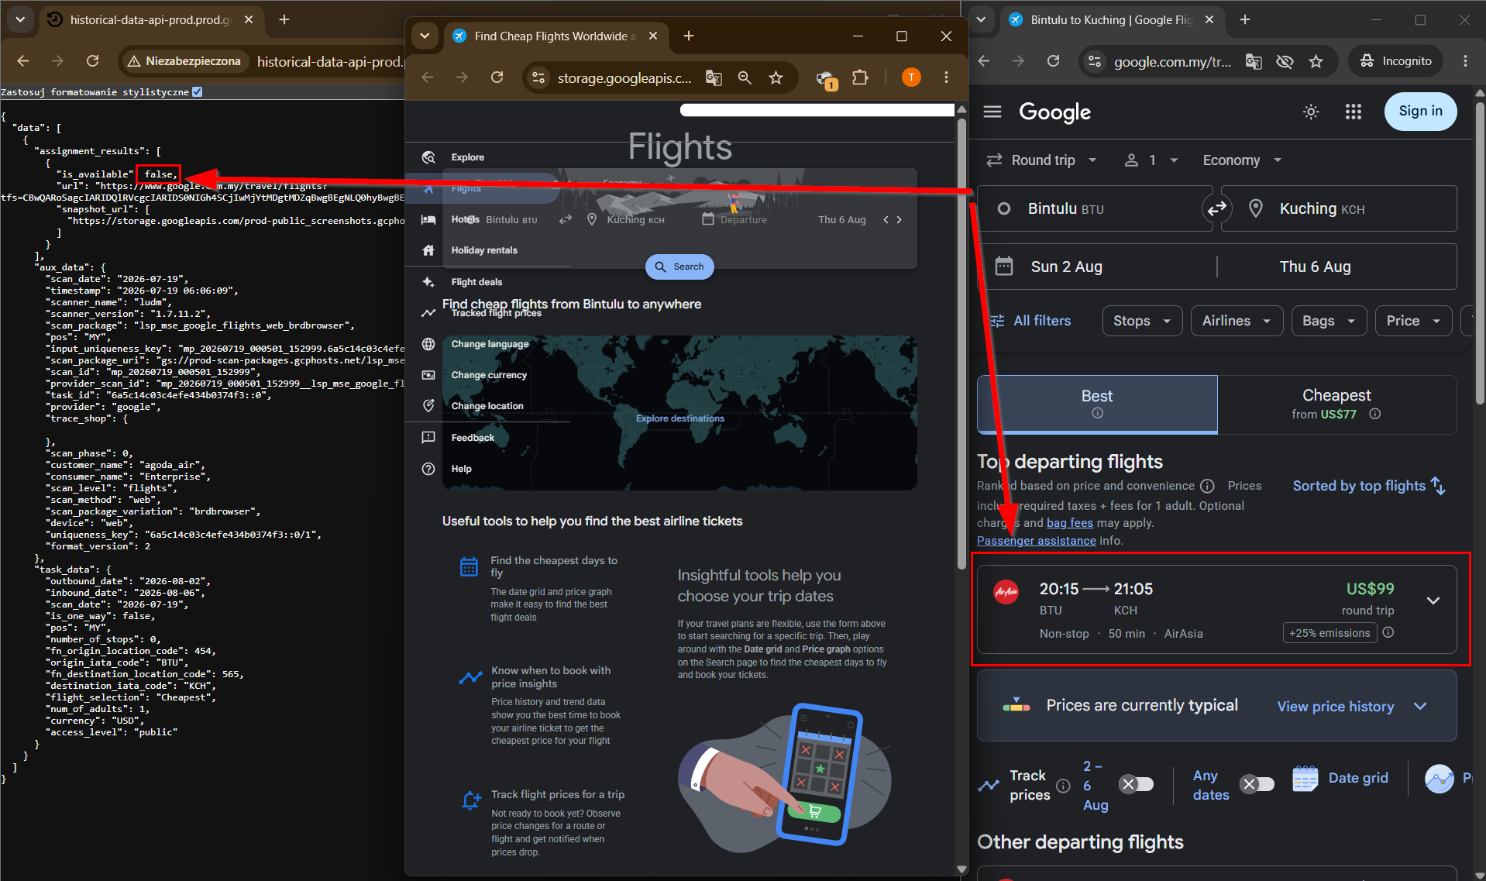Click the Bintulu BTU origin field
Viewport: 1486px width, 881px height.
[x=1094, y=208]
